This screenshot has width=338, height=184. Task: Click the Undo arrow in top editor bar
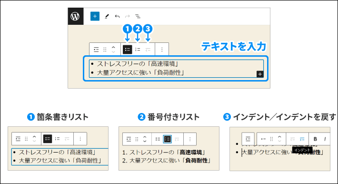tap(117, 16)
